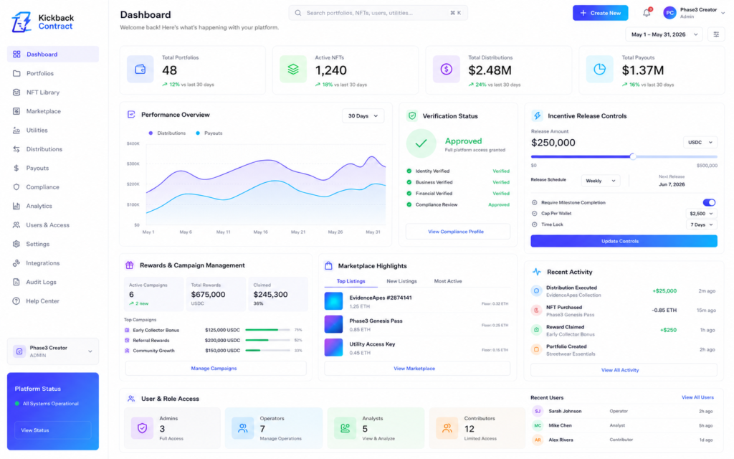Toggle Require Milestone Completion switch

pyautogui.click(x=709, y=202)
